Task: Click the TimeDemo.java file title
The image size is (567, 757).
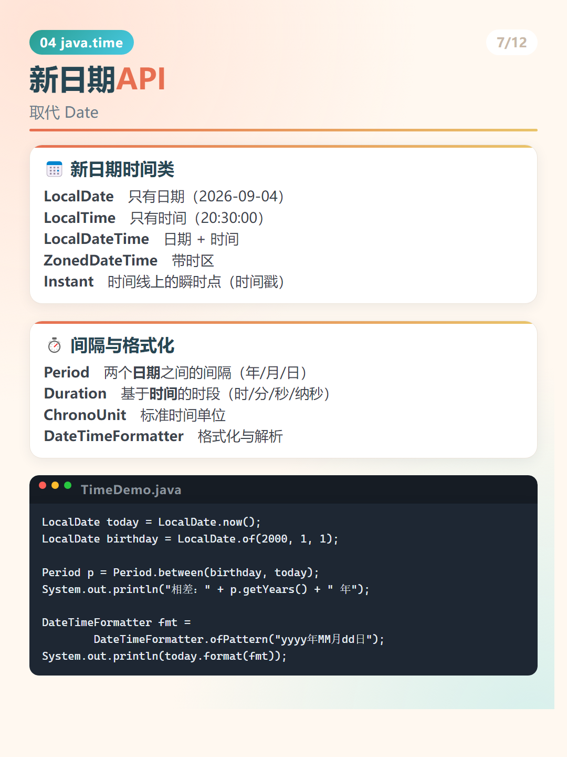Action: tap(131, 490)
